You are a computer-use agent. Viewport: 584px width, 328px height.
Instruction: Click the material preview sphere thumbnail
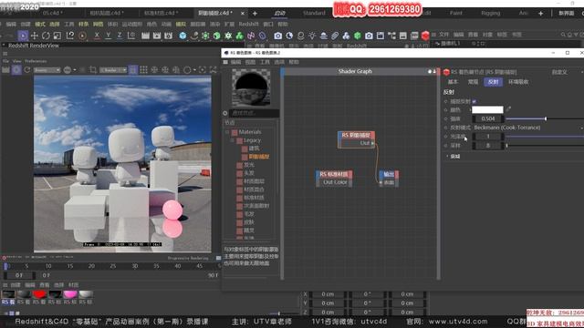[251, 87]
